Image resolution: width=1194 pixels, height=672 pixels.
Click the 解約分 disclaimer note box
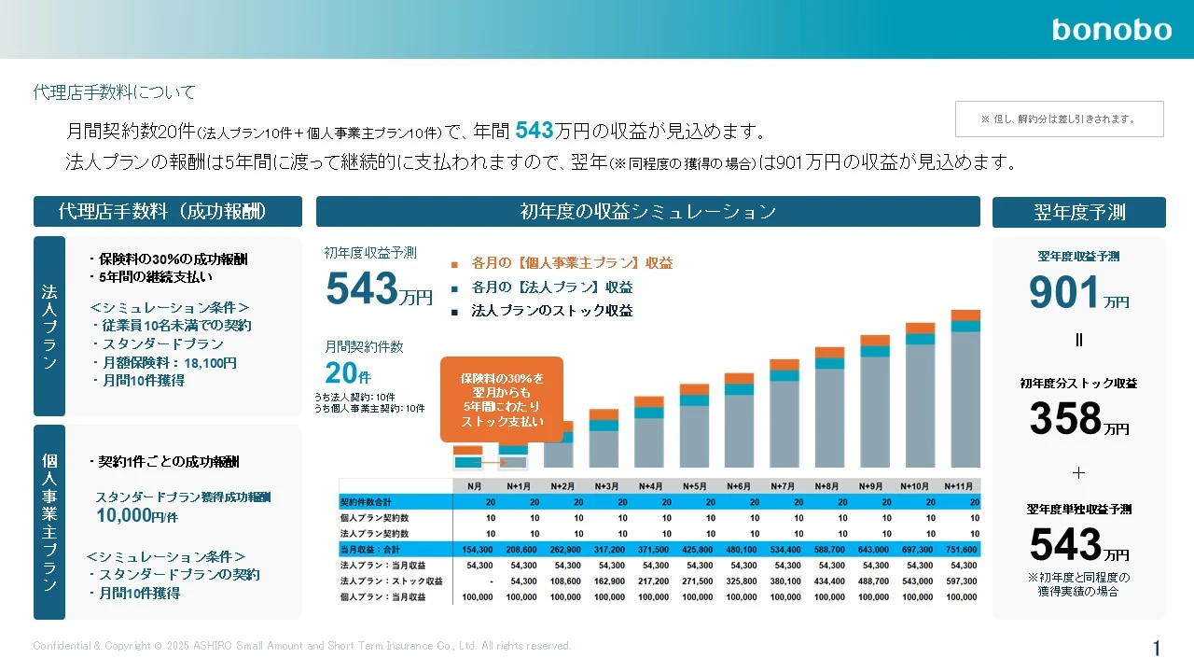coord(1059,119)
